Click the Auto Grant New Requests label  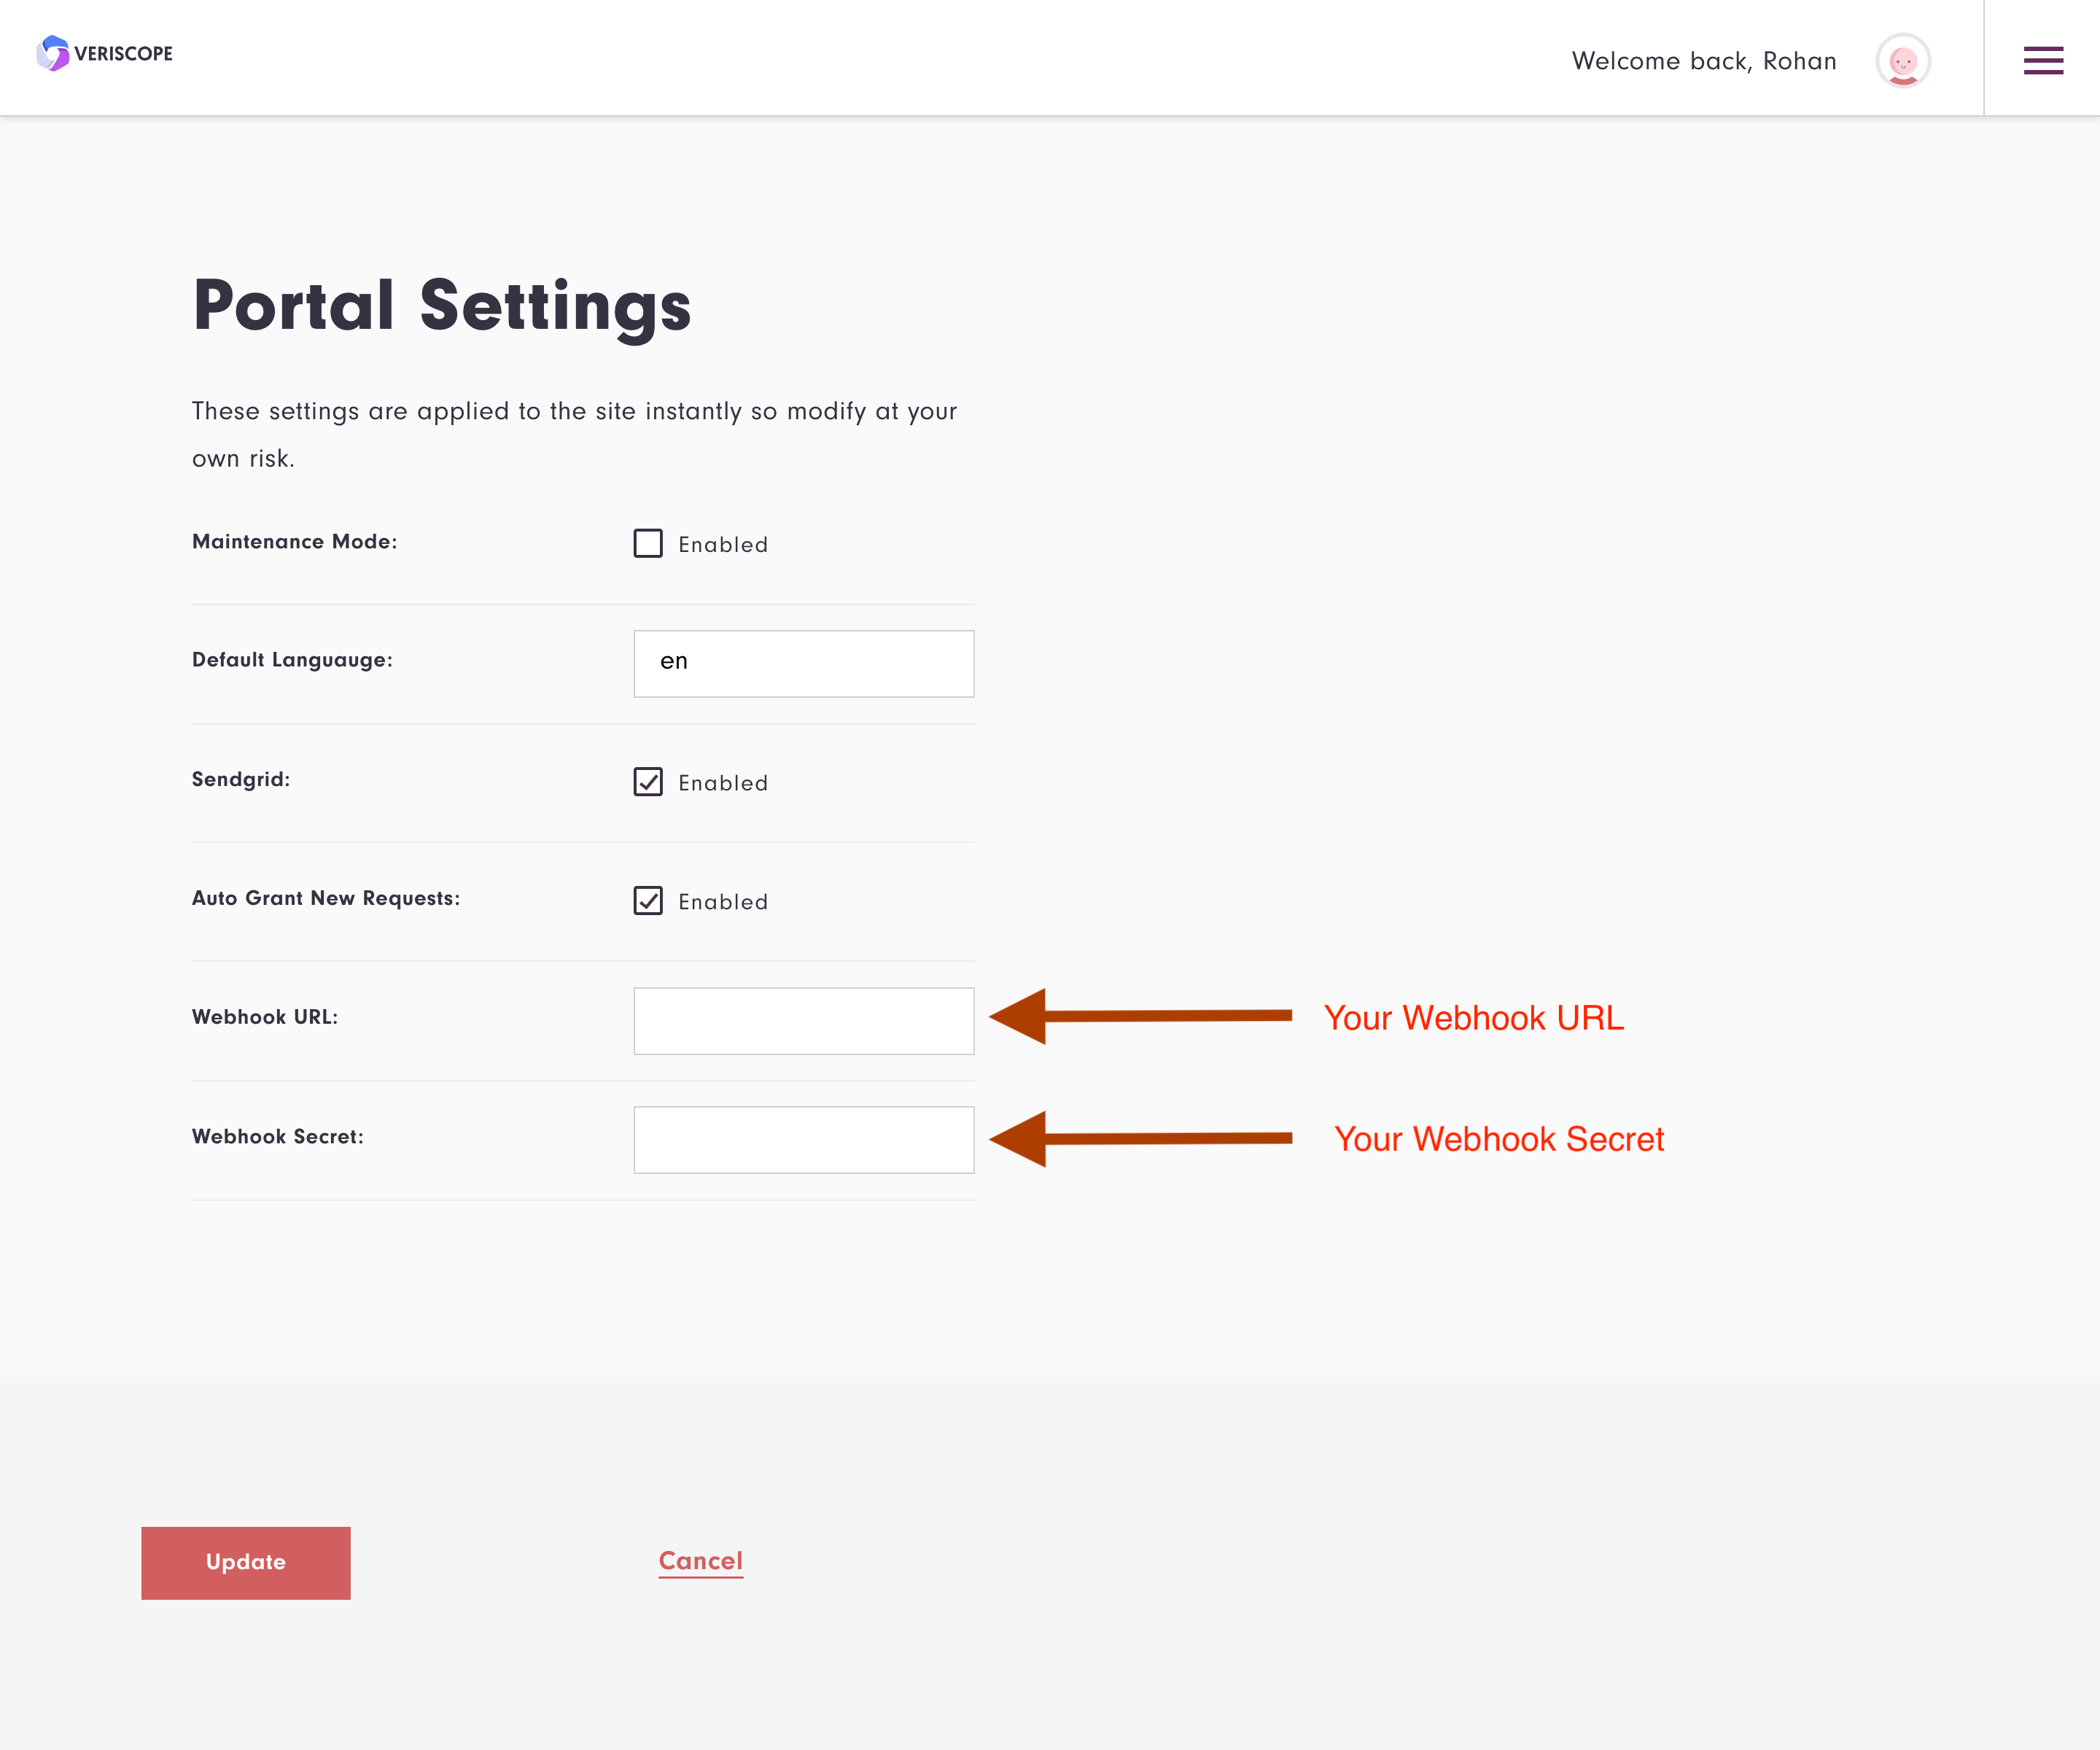click(326, 898)
